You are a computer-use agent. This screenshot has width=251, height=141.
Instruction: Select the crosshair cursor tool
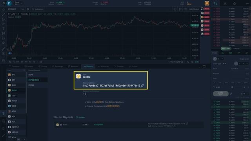tap(4, 10)
